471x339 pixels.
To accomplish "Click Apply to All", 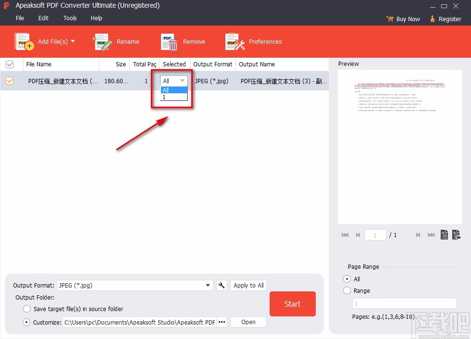I will [x=248, y=285].
